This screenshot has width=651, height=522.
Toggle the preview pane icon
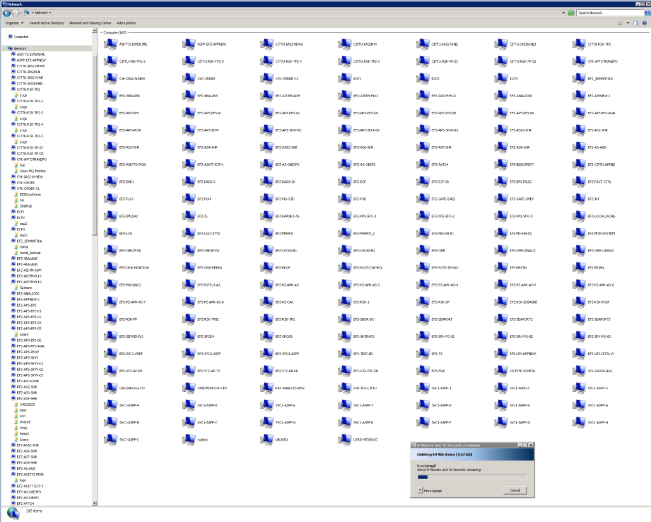[635, 23]
